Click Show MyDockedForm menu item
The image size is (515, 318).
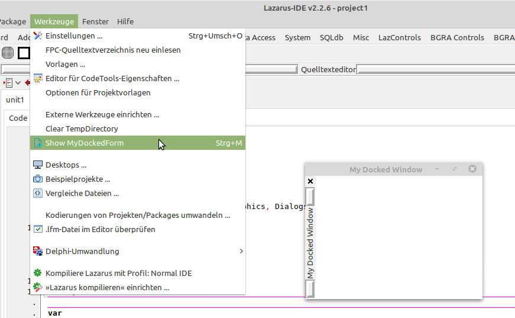tap(138, 143)
